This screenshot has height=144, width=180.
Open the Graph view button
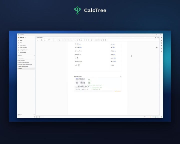pos(41,117)
